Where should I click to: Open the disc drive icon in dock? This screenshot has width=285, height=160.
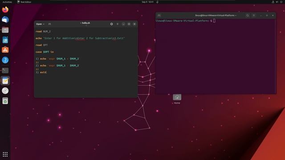click(x=5, y=91)
